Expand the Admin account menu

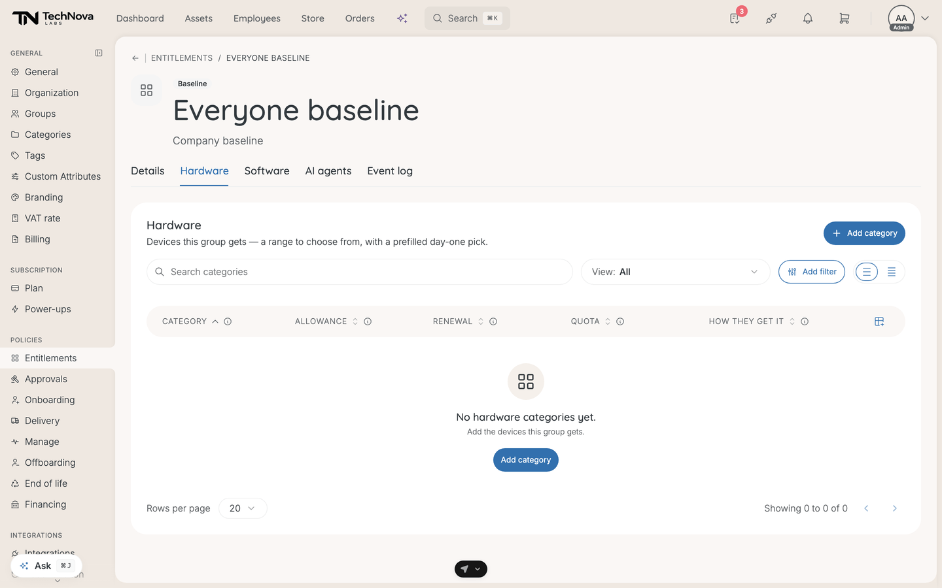(x=925, y=18)
